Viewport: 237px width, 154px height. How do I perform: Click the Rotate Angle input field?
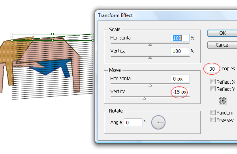133,122
